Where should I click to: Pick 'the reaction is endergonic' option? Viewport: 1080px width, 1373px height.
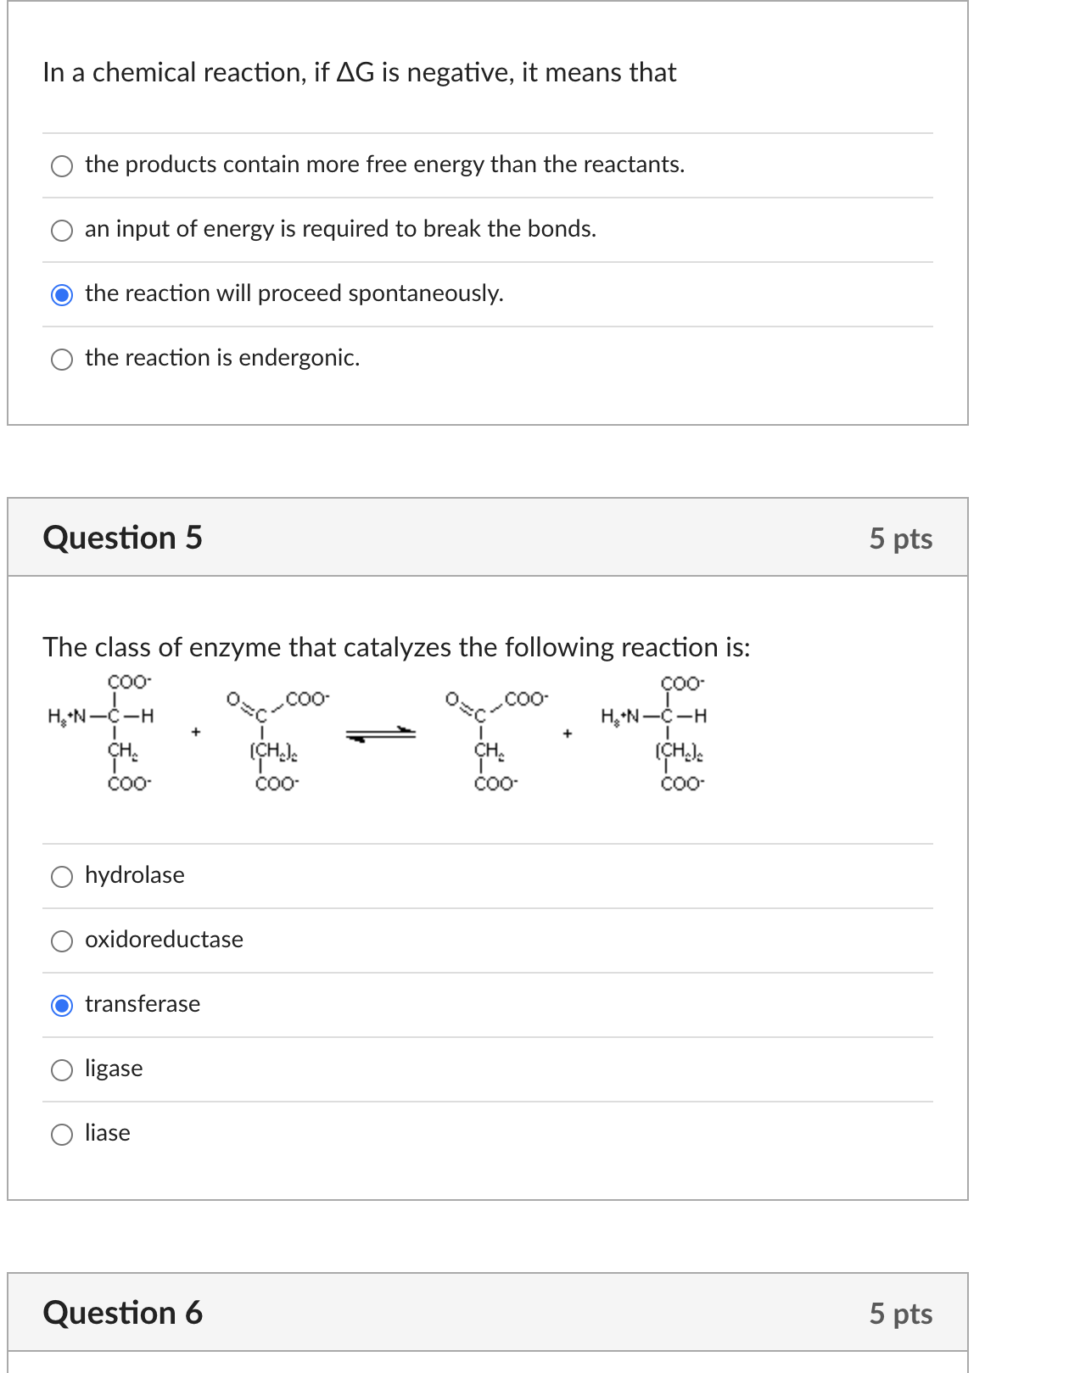[61, 360]
